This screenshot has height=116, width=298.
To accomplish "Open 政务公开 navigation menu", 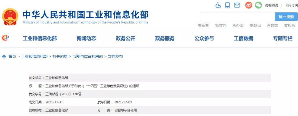I will (126, 39).
